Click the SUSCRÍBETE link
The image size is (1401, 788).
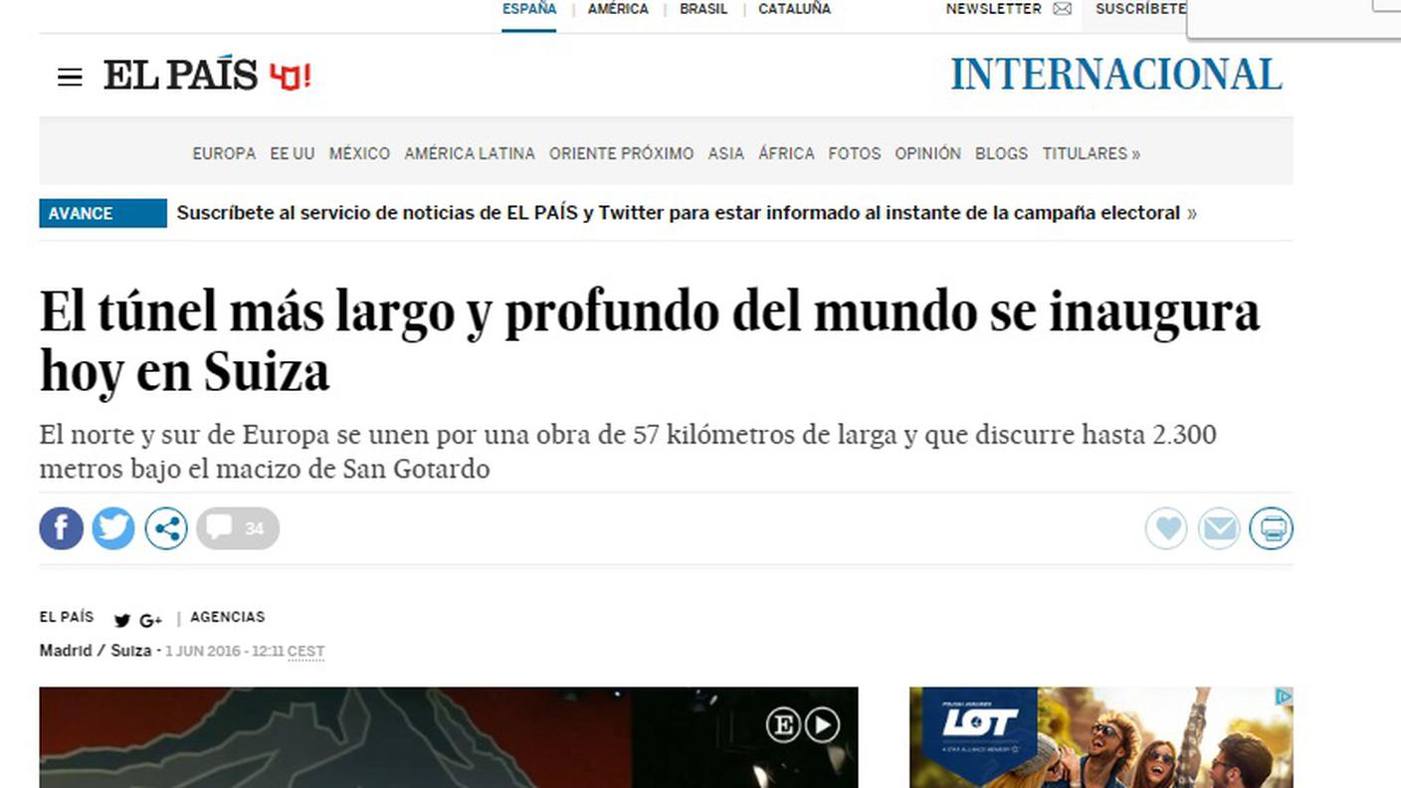click(x=1140, y=9)
